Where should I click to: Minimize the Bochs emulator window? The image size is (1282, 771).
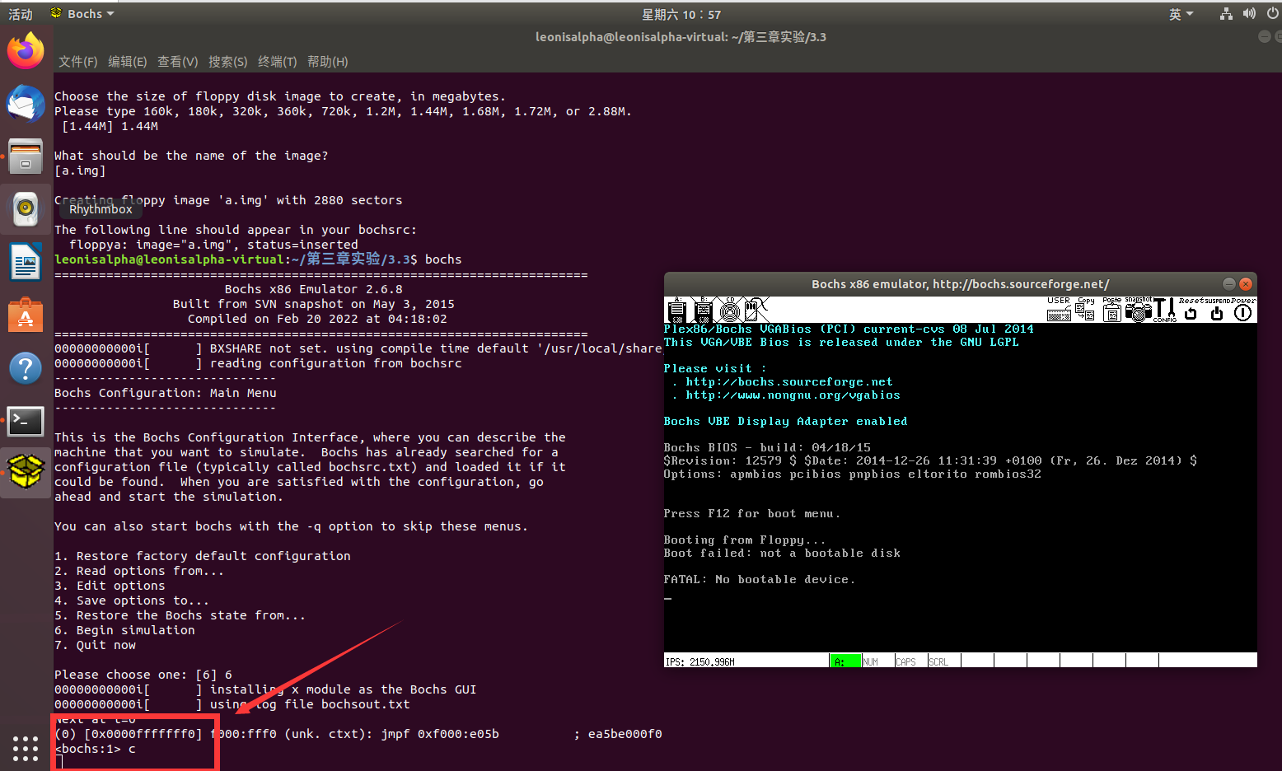pos(1228,283)
